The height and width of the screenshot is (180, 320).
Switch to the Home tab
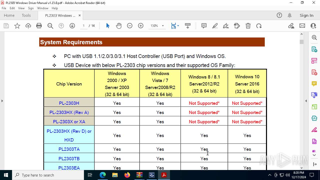pyautogui.click(x=9, y=15)
